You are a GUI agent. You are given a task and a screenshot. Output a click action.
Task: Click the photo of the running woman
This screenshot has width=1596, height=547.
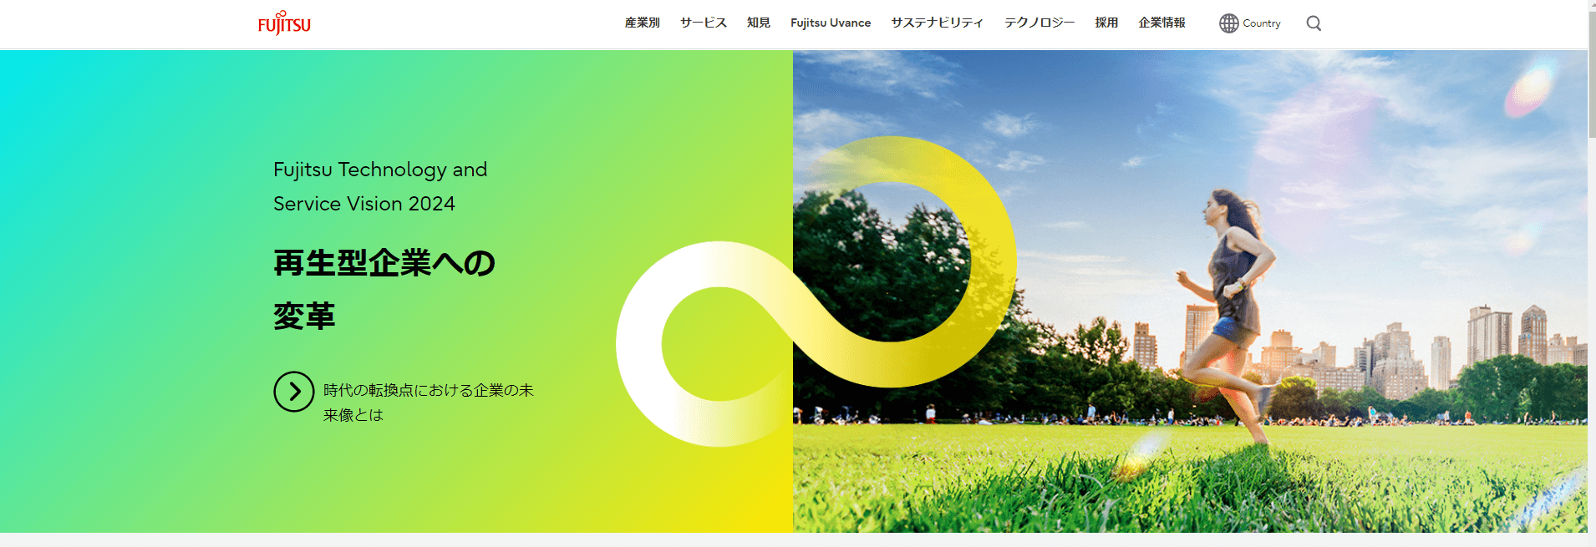click(1228, 309)
